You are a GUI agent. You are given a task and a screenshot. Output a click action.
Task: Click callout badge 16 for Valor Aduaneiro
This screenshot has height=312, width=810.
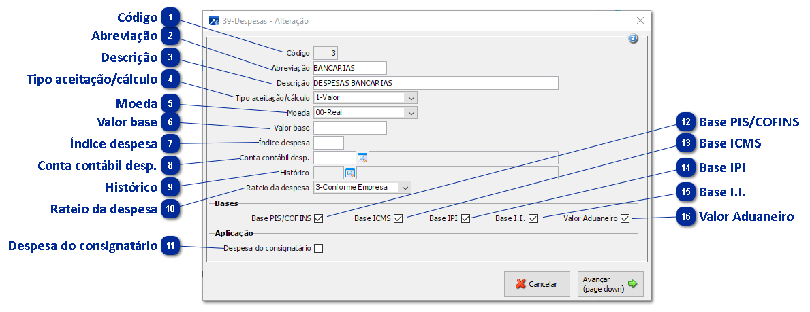point(686,217)
